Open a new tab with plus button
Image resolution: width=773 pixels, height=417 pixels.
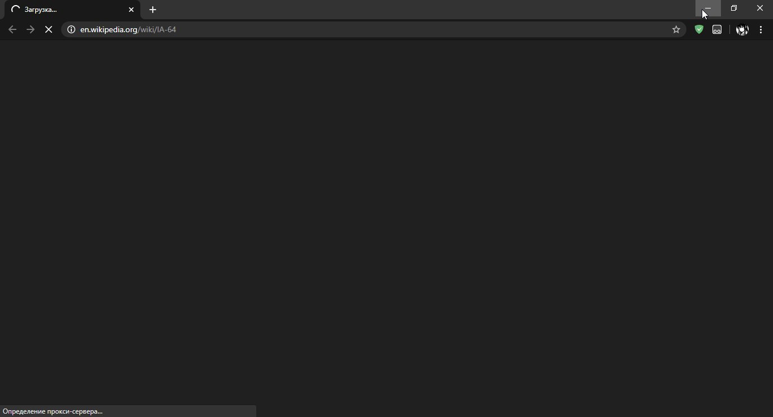pyautogui.click(x=153, y=10)
